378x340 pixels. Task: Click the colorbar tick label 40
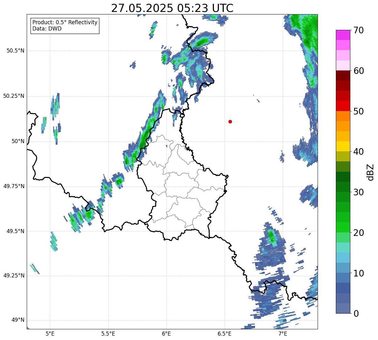click(359, 152)
